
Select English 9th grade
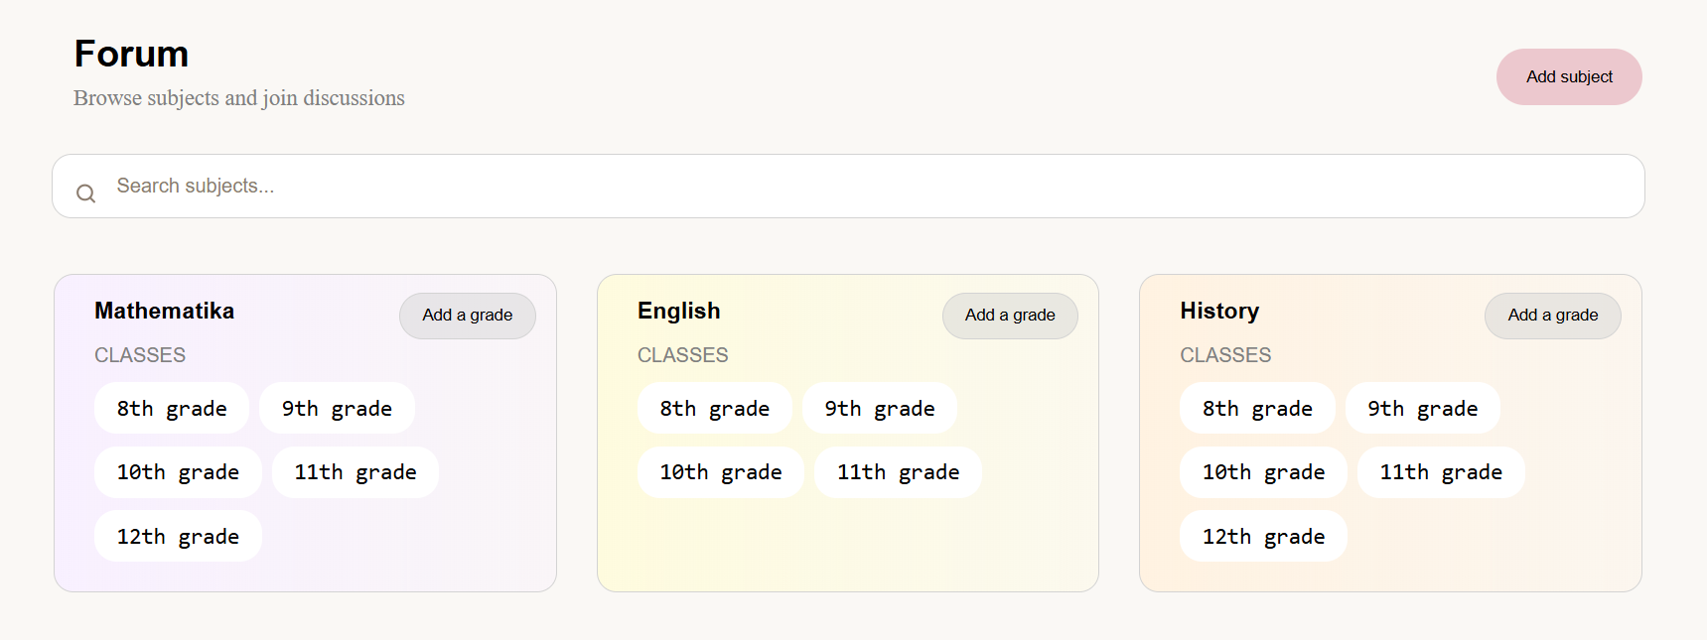[x=879, y=409]
